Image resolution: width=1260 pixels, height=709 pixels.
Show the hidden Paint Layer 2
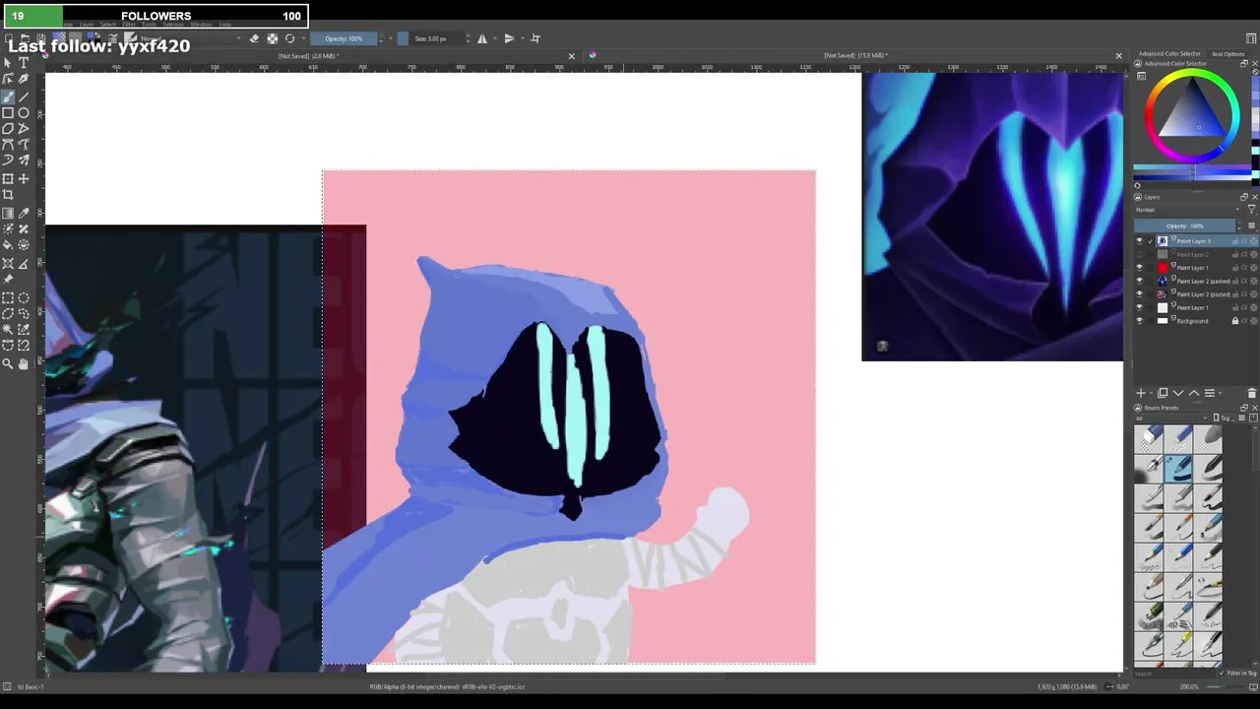1140,254
